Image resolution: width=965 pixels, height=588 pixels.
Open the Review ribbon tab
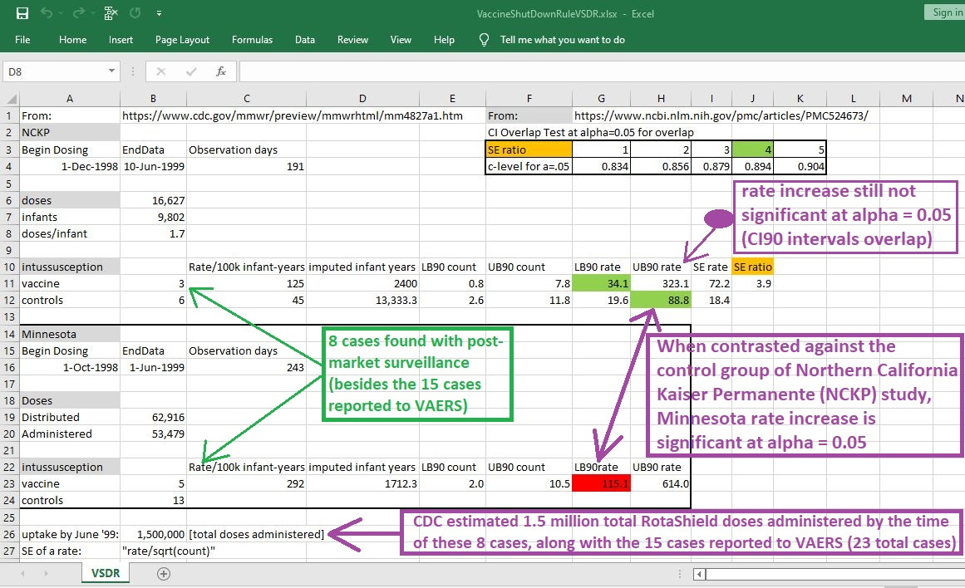[352, 40]
